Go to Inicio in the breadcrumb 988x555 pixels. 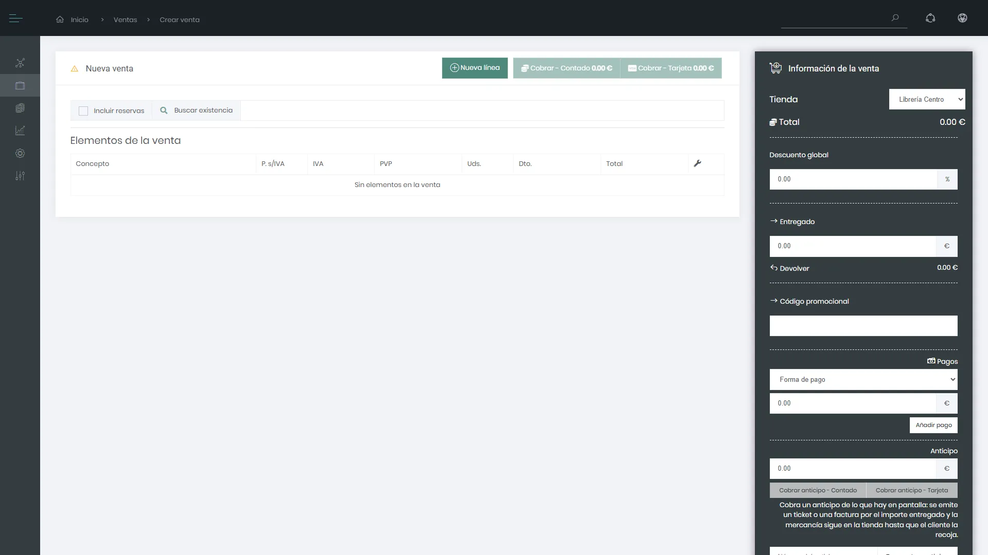80,20
